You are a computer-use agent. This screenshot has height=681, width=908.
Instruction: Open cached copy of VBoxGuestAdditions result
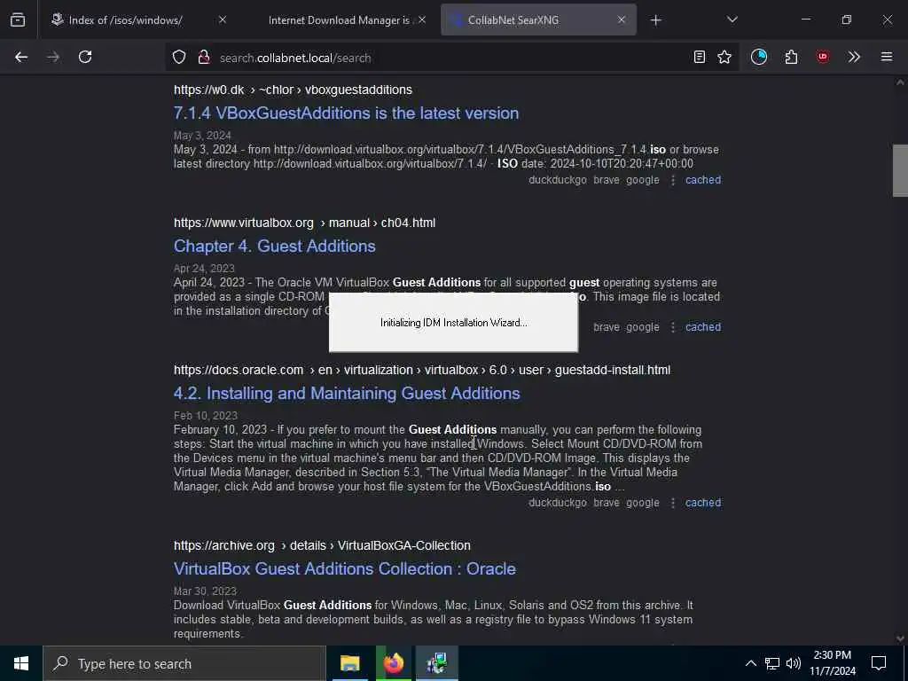click(x=703, y=180)
